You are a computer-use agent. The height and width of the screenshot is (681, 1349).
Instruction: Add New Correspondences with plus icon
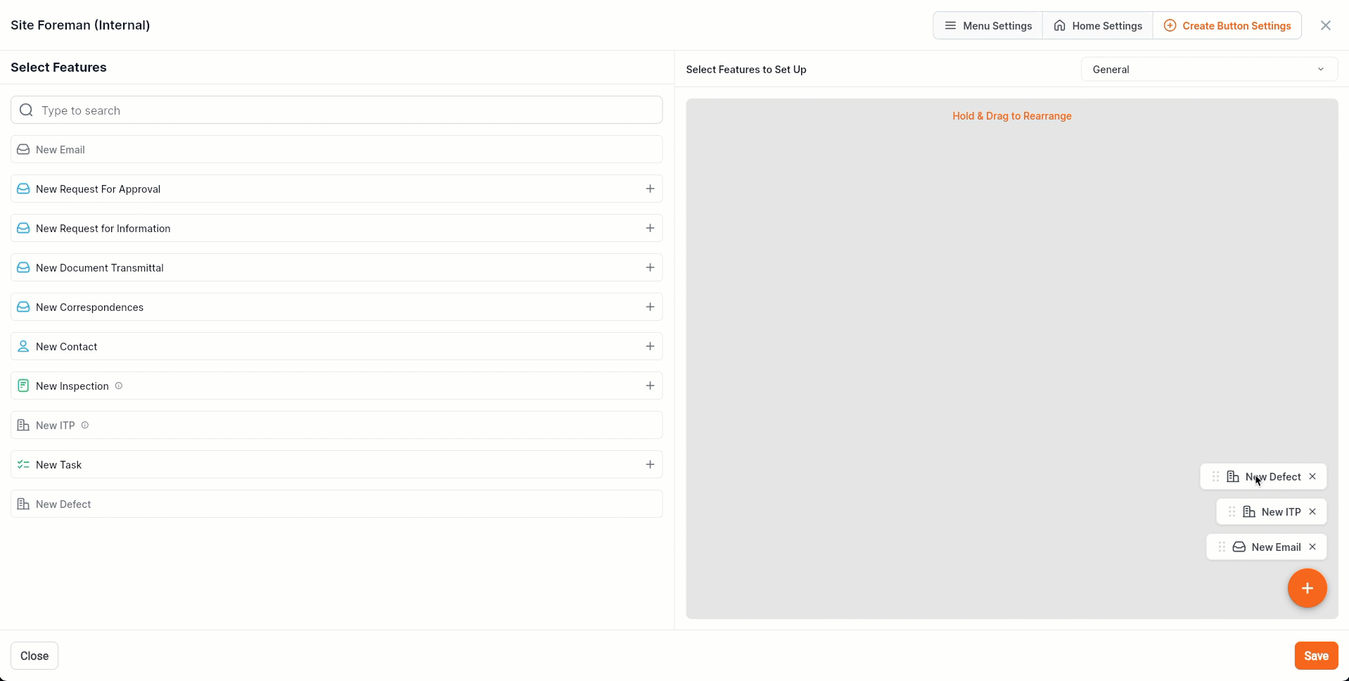pos(650,307)
